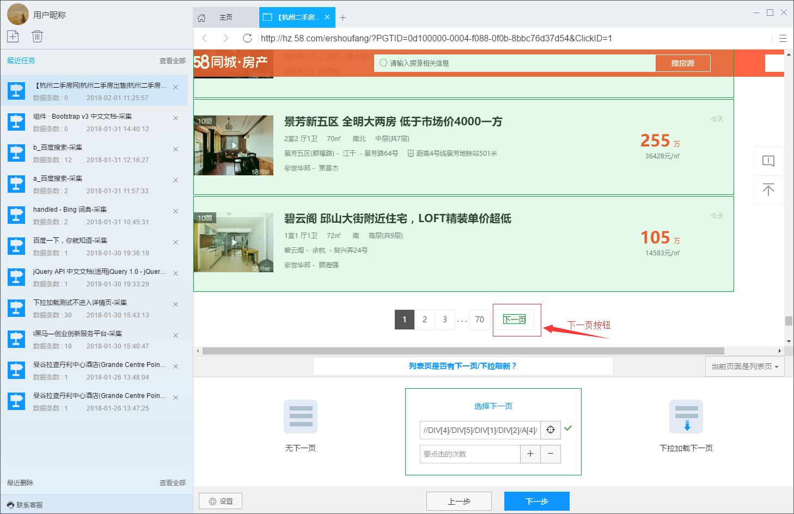Screen dimensions: 794x514
Task: Click the 最近任务 heading
Action: coord(21,61)
